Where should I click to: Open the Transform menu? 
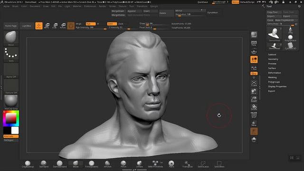142,6
